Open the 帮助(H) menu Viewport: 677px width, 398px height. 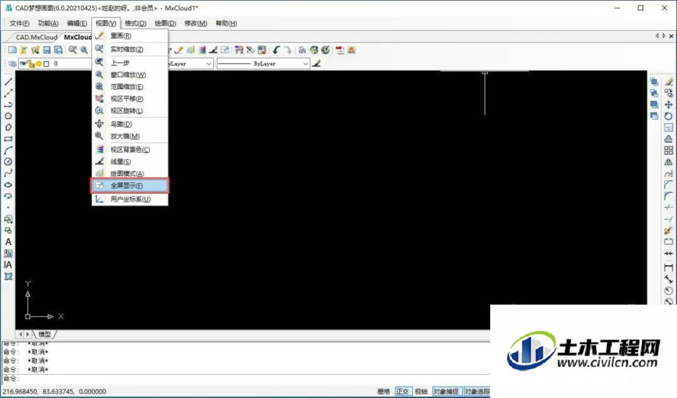[226, 23]
